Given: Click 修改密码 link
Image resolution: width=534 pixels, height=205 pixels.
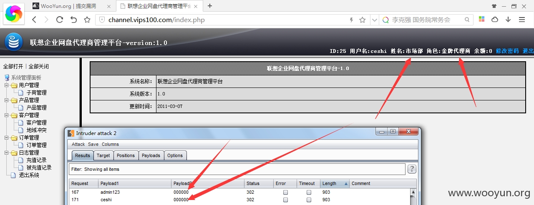Looking at the screenshot, I should [x=507, y=51].
